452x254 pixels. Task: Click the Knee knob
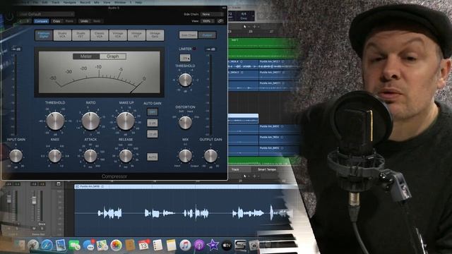55,156
